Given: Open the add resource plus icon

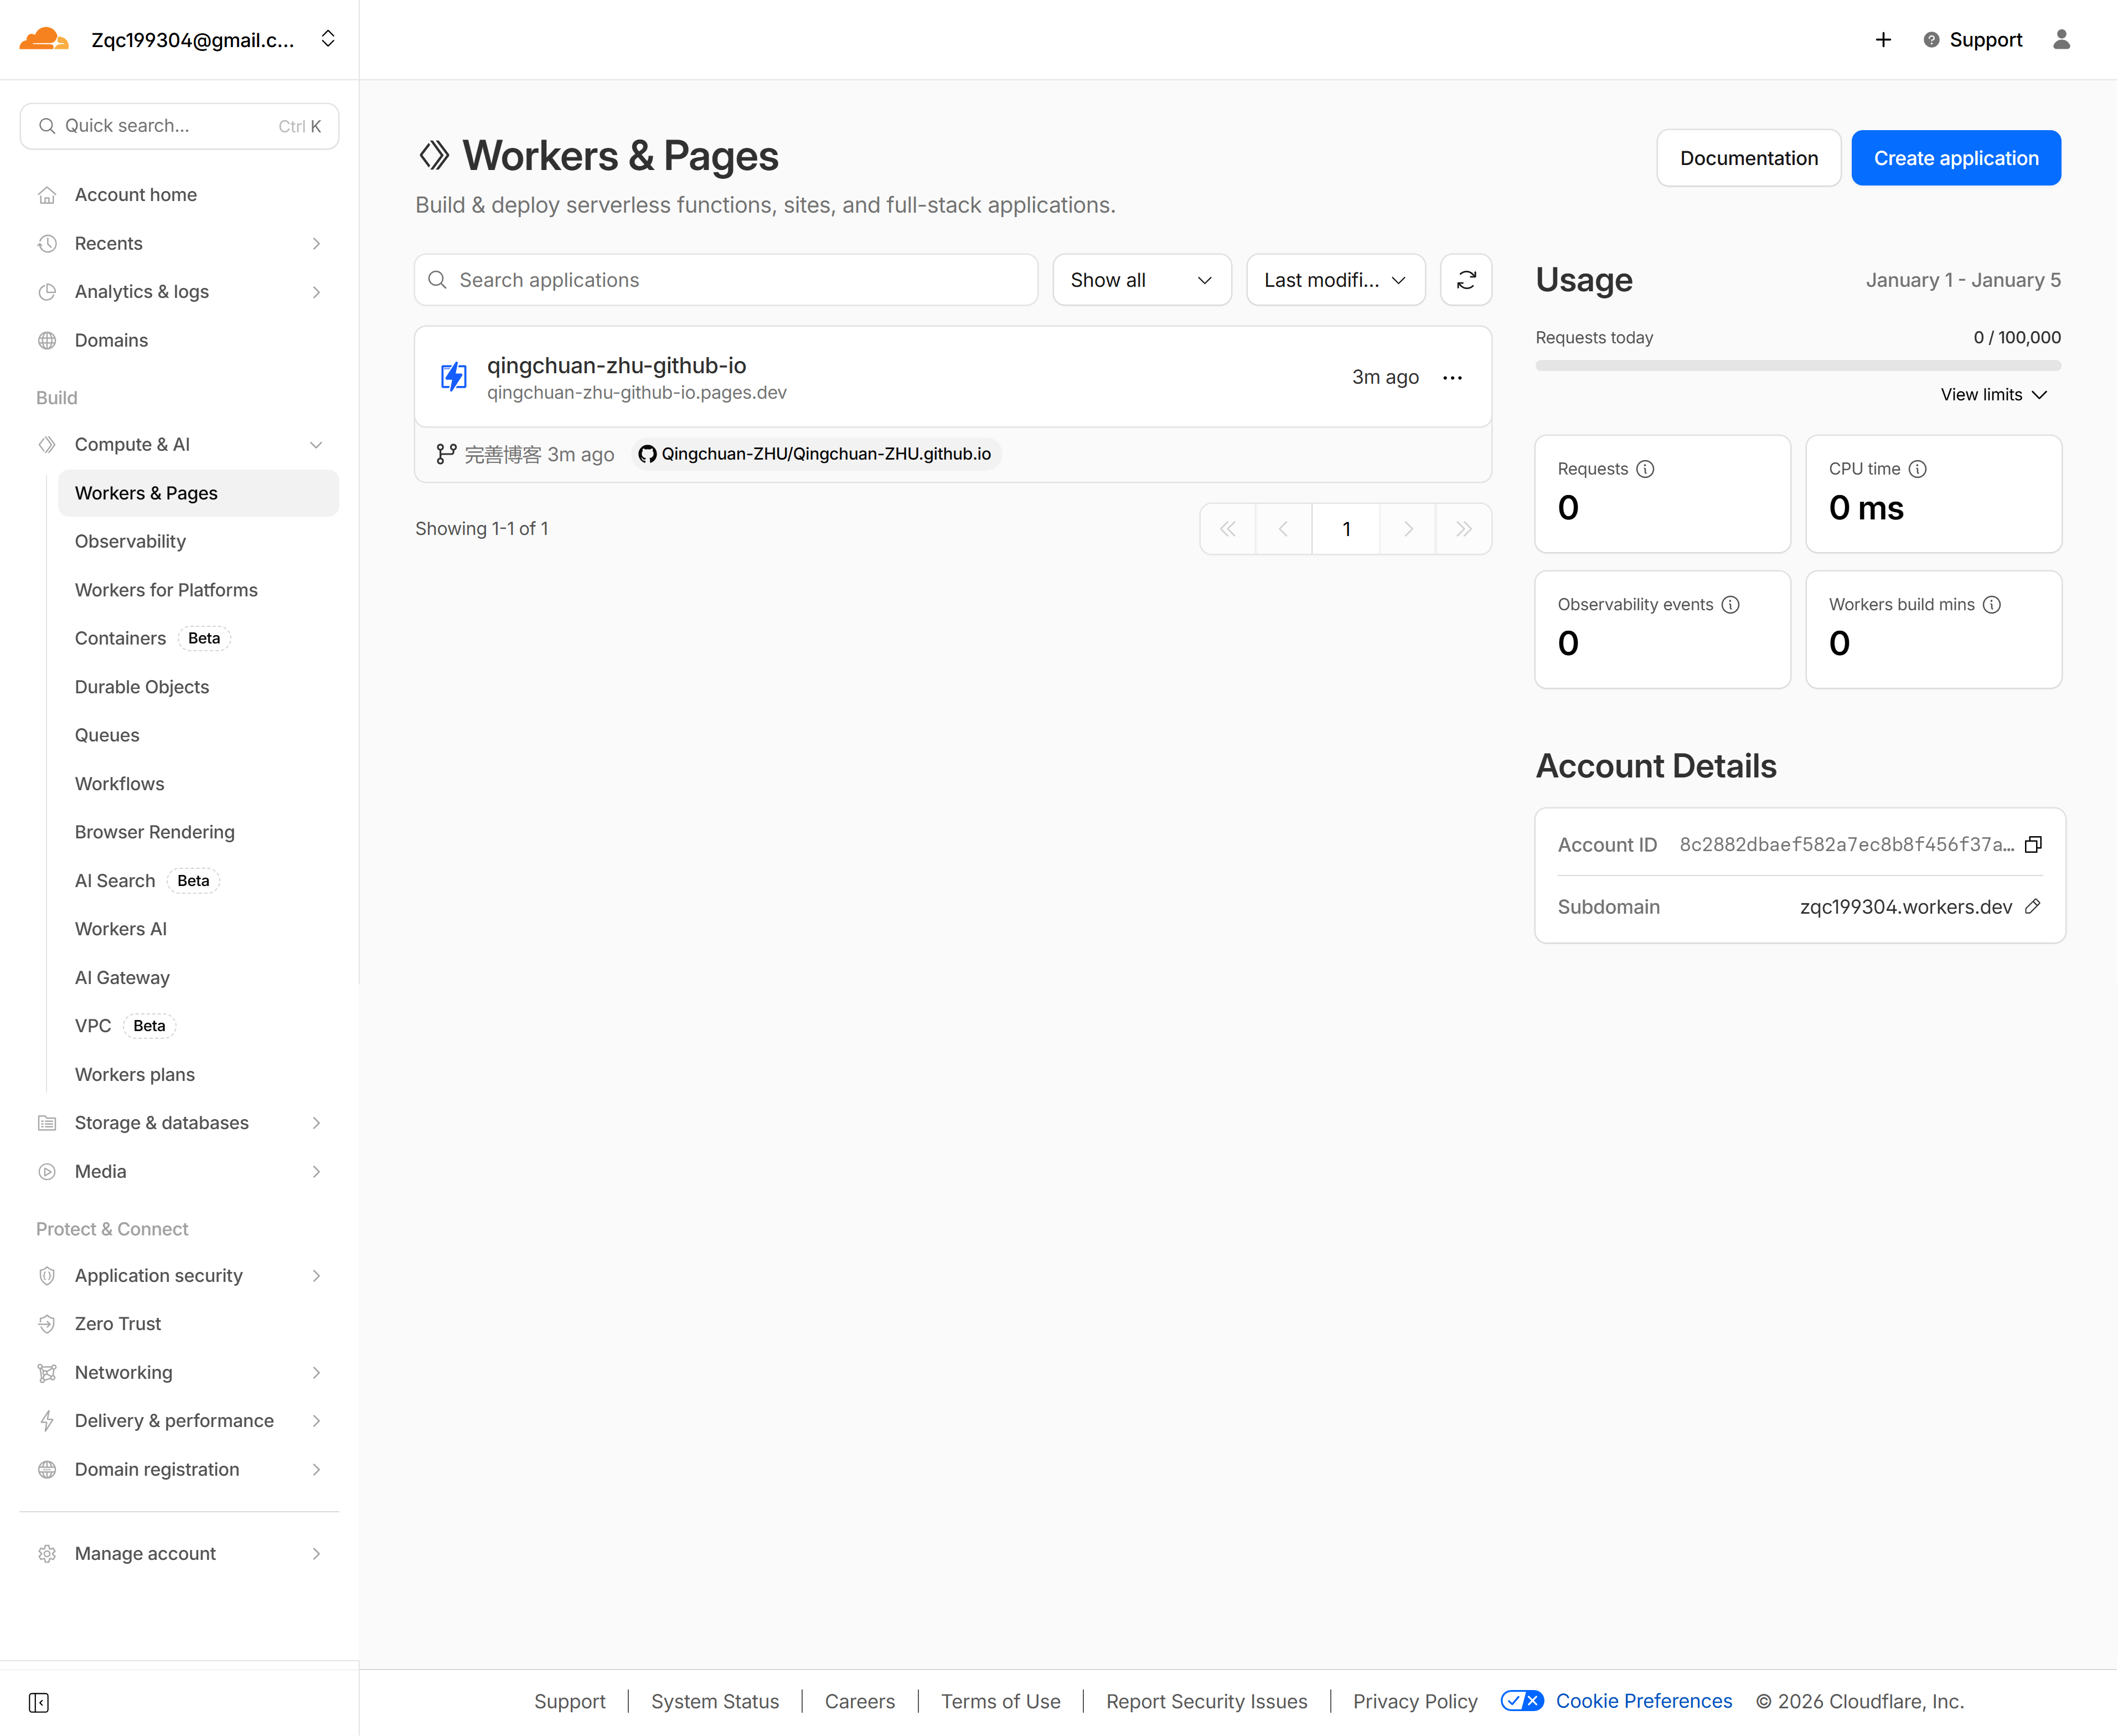Looking at the screenshot, I should click(x=1883, y=39).
